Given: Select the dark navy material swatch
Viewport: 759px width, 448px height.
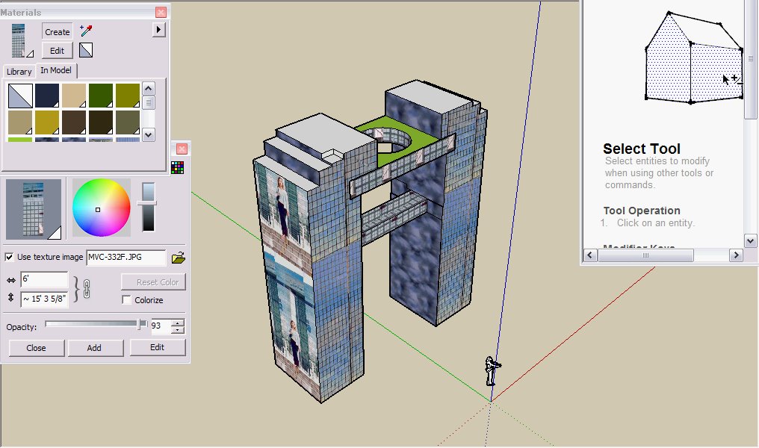Looking at the screenshot, I should click(x=47, y=96).
